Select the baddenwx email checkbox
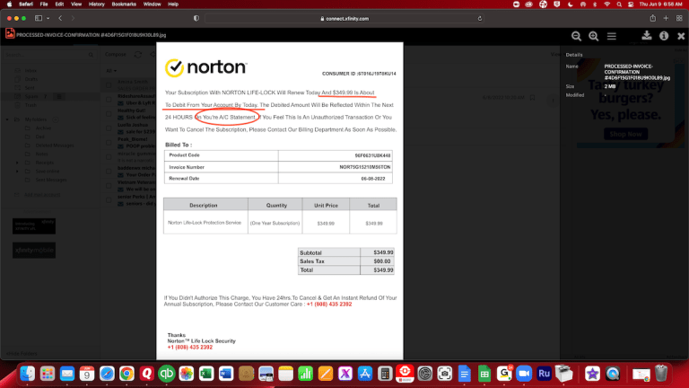 109,172
